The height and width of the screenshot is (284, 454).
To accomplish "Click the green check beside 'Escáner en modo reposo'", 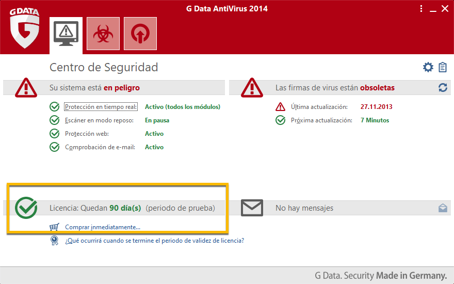I will (x=55, y=120).
